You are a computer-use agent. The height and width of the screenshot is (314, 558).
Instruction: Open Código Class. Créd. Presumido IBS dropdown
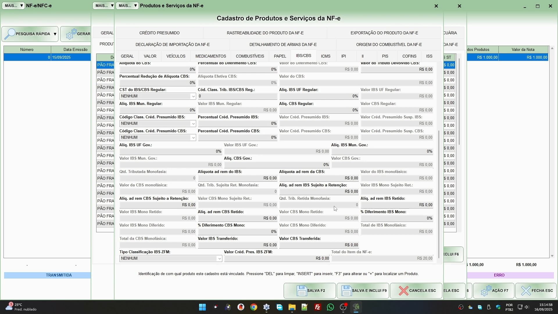point(193,124)
